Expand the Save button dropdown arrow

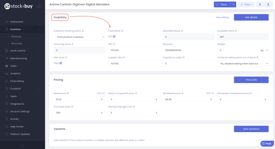[233, 5]
